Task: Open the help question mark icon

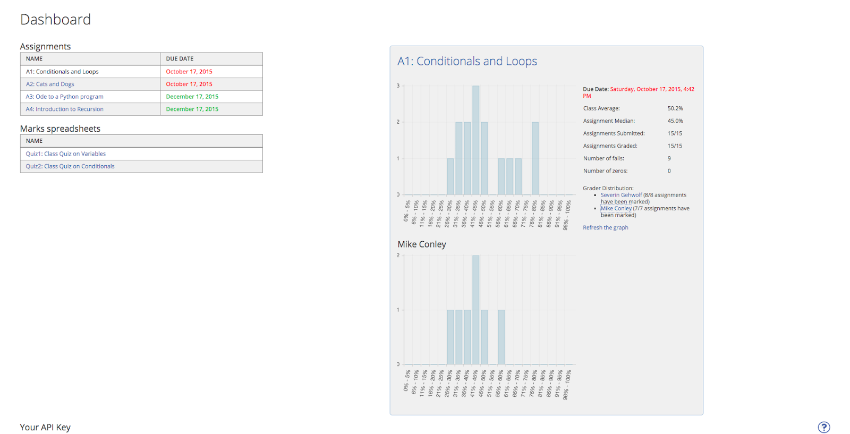Action: click(x=823, y=427)
